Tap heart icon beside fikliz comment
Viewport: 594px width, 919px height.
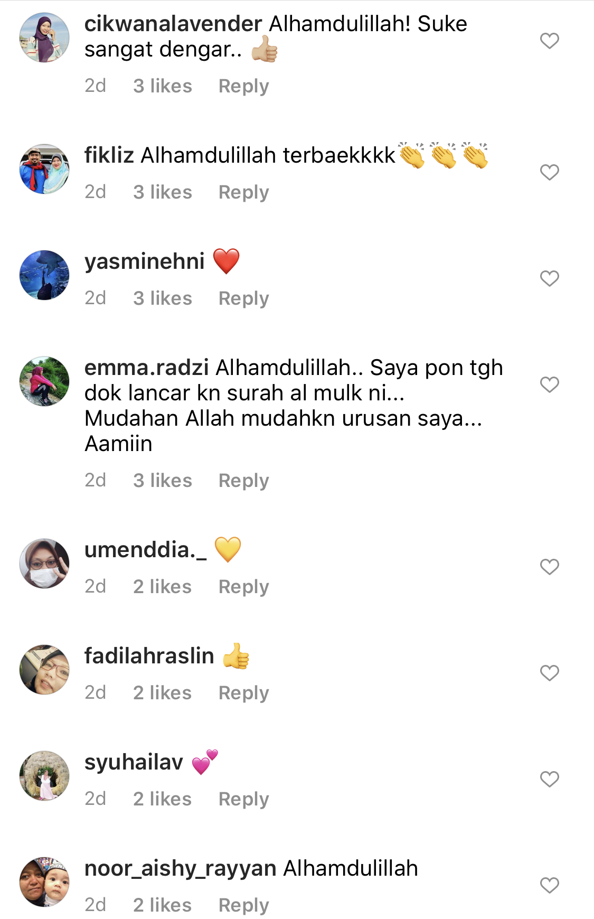pyautogui.click(x=549, y=172)
